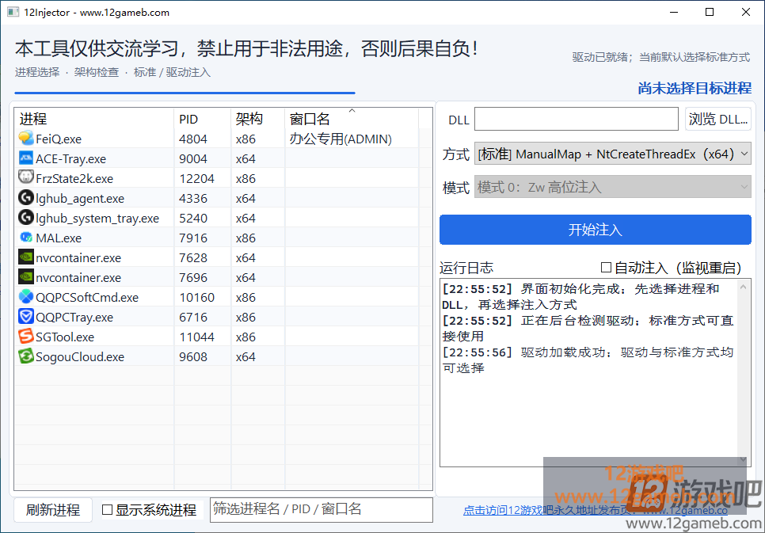Click the 筛选进程名 / PID / 窗口名 filter box
This screenshot has width=765, height=533.
pyautogui.click(x=321, y=510)
